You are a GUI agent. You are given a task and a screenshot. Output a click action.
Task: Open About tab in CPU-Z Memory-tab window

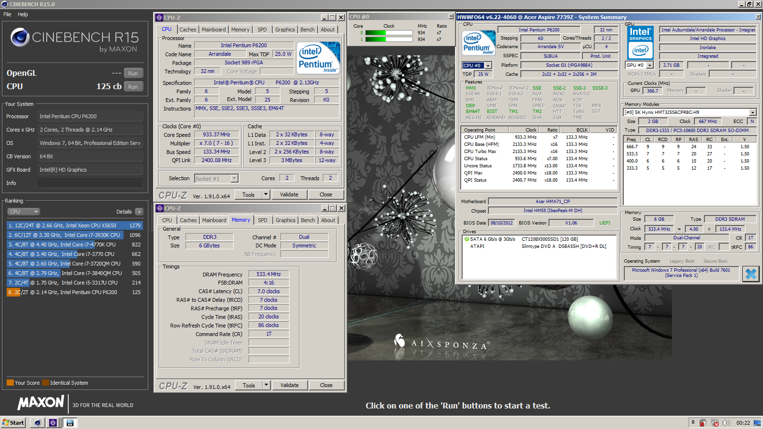(x=328, y=220)
